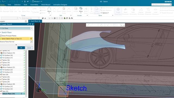Open the Assemblies ribbon tab

coord(34,5)
